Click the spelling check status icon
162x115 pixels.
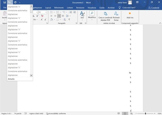point(25,113)
